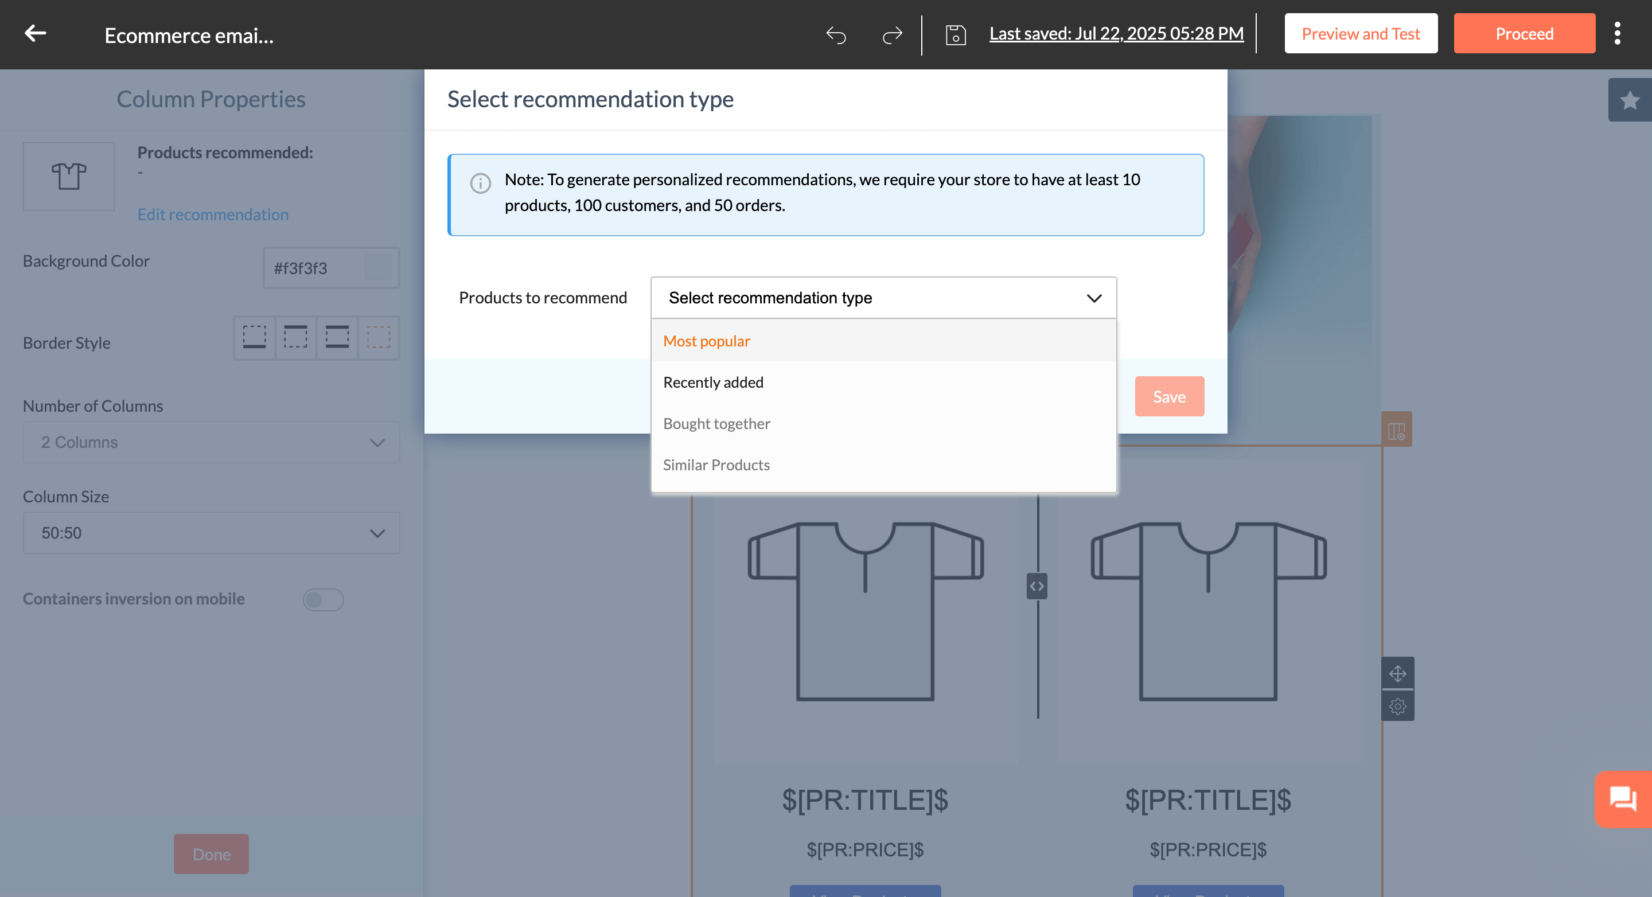Click the Preview and Test button
Screen dimensions: 1652x897
1360,33
